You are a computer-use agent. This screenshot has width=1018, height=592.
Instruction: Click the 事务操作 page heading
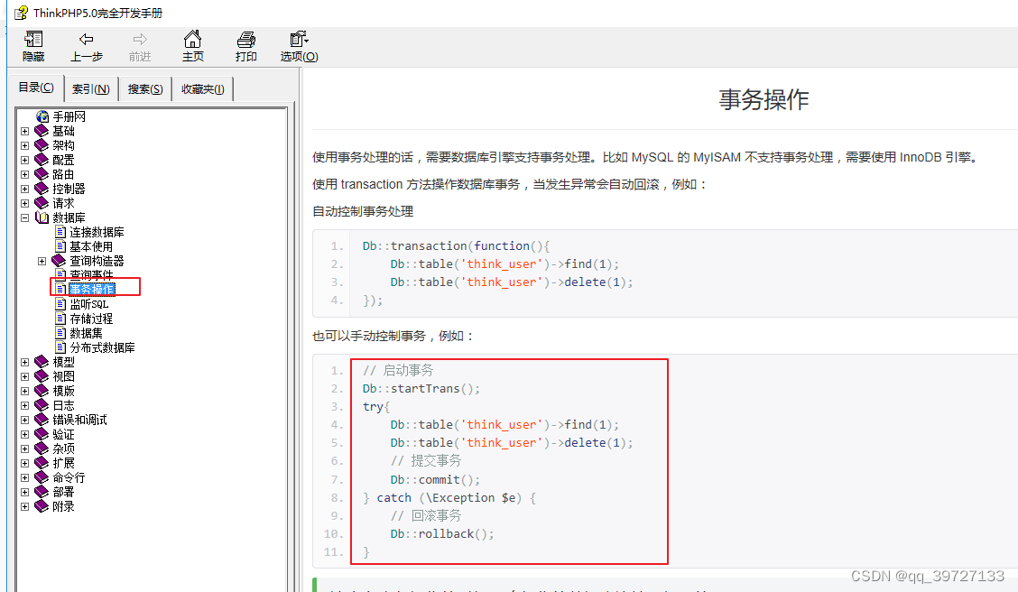[763, 99]
